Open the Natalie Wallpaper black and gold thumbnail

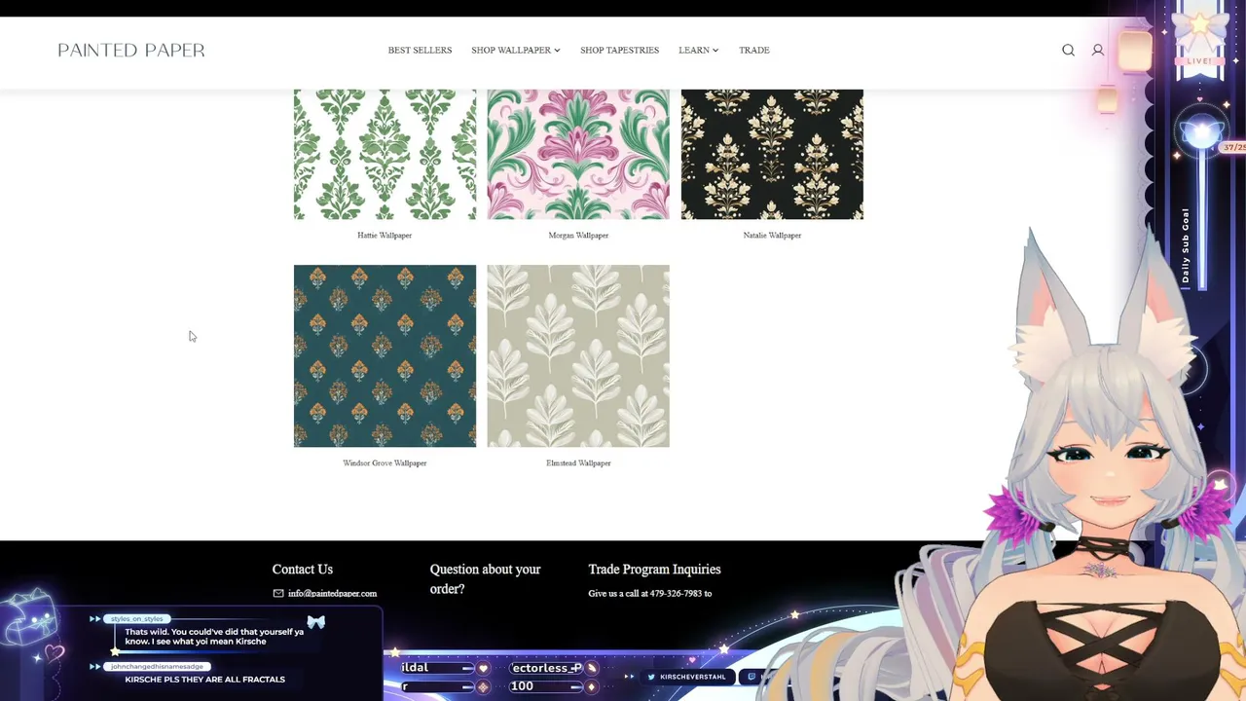(x=772, y=154)
